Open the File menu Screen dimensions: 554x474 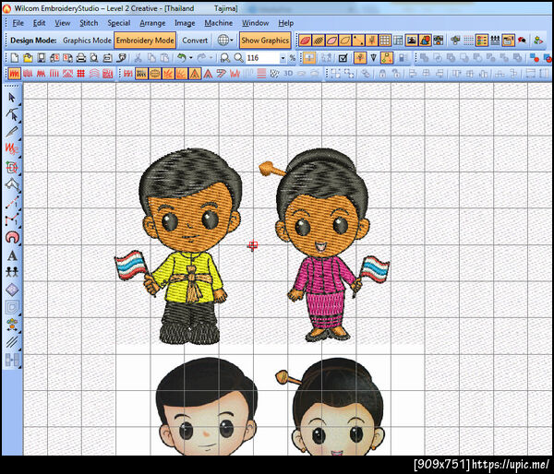18,23
